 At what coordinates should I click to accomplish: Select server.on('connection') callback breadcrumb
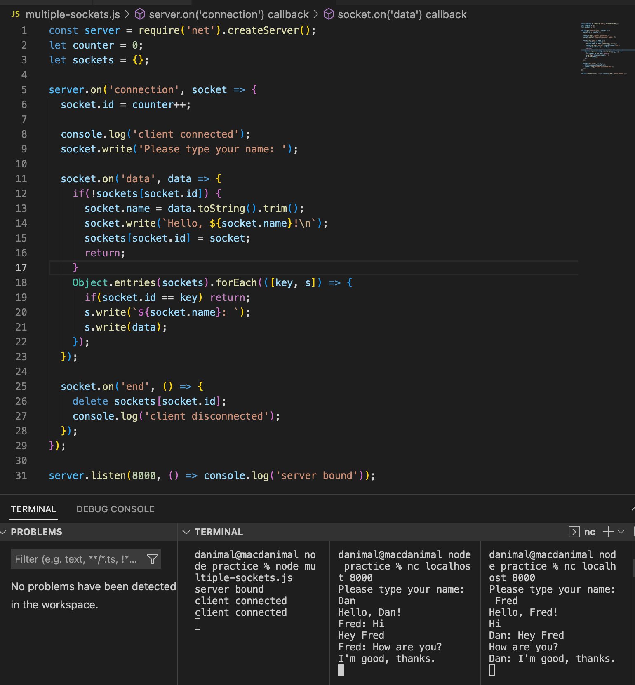[229, 14]
